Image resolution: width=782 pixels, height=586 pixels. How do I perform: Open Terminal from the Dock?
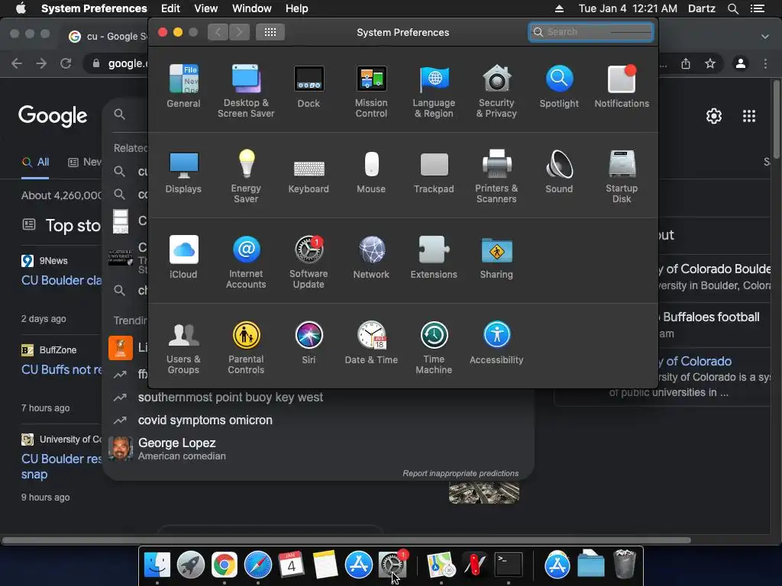508,565
